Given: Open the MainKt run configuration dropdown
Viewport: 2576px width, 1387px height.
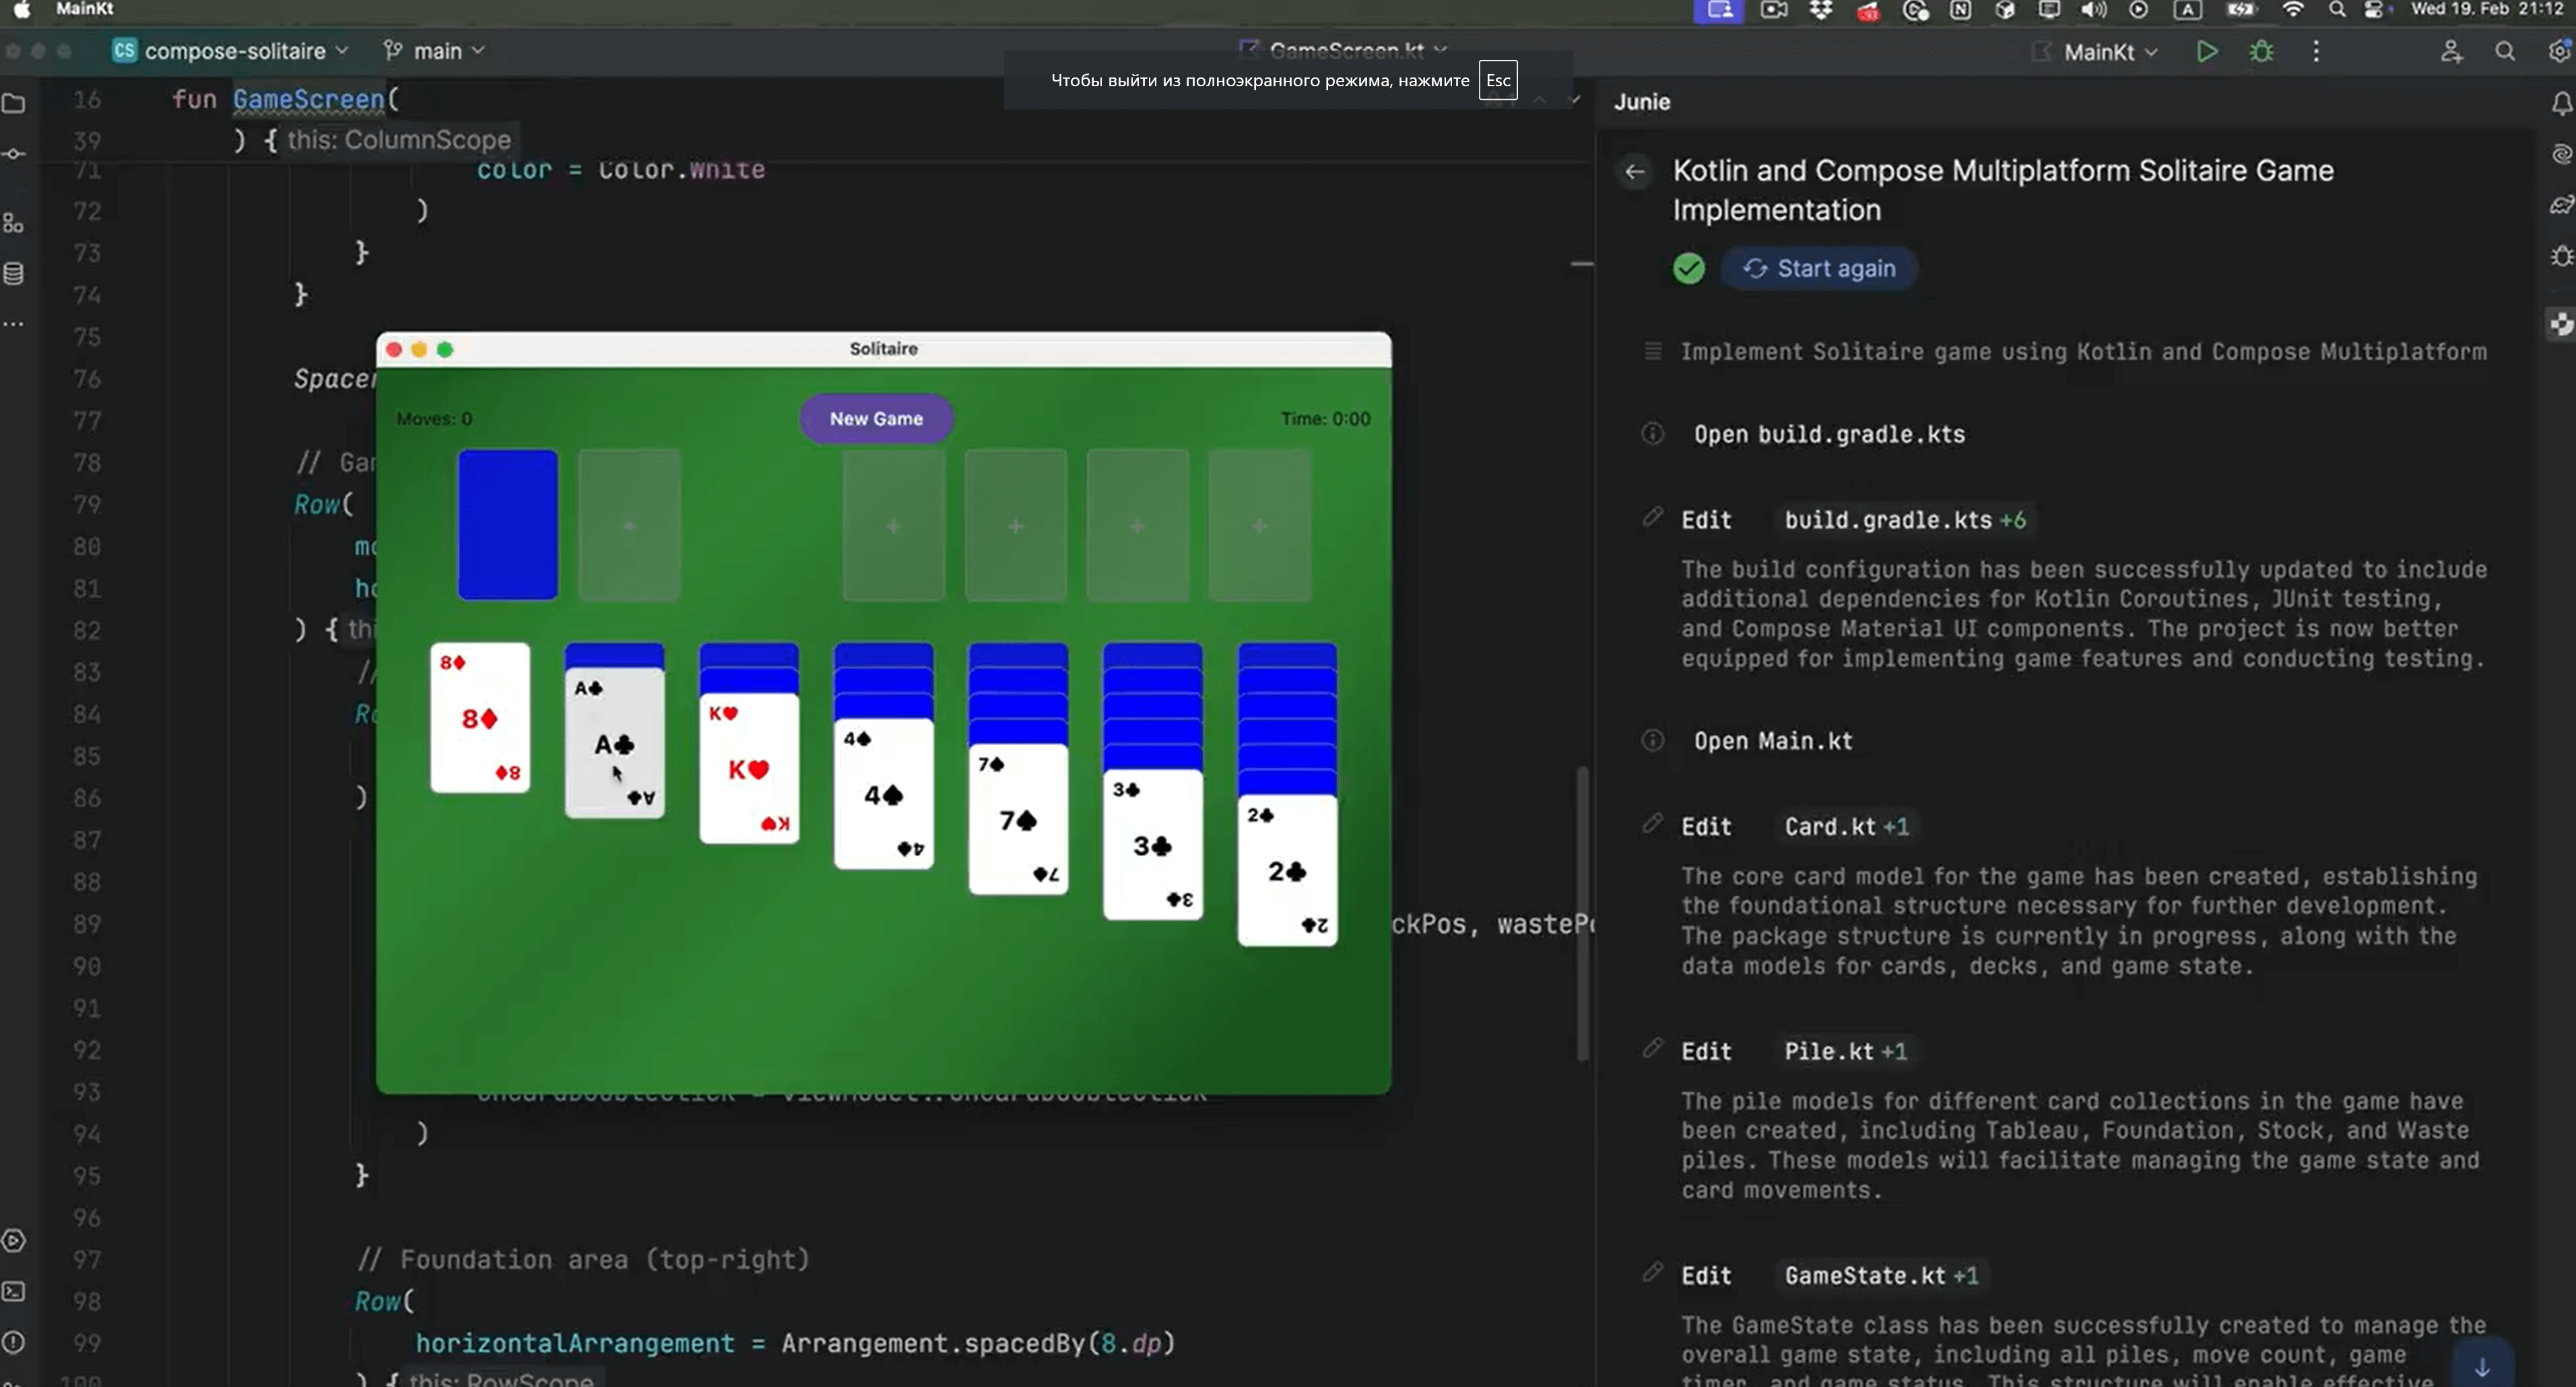Looking at the screenshot, I should point(2096,51).
